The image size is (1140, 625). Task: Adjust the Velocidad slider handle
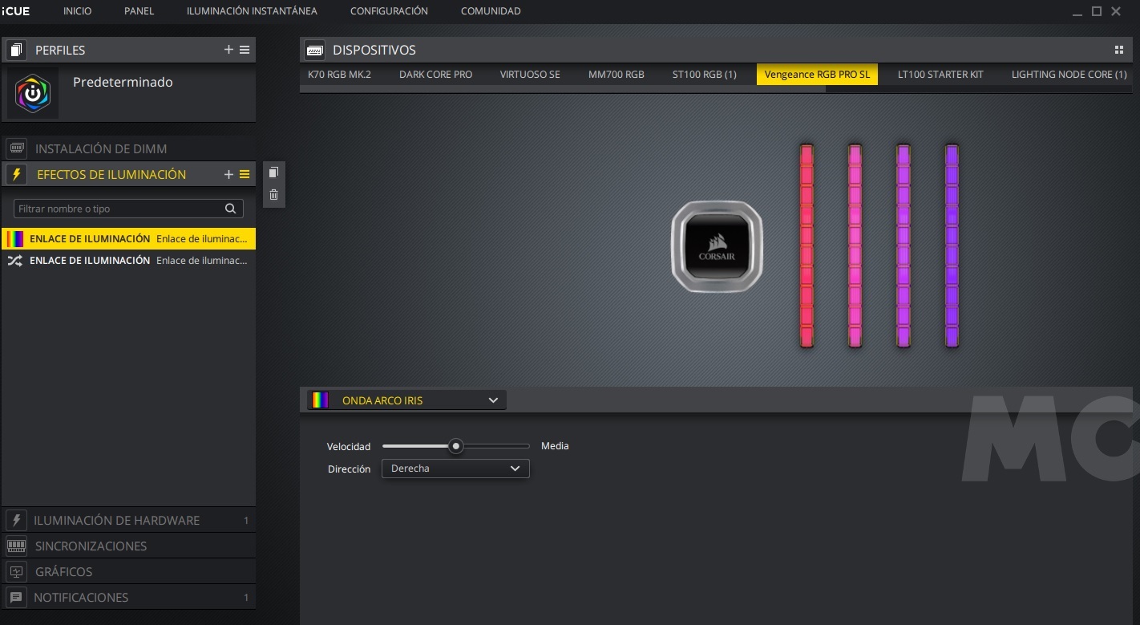pos(455,446)
